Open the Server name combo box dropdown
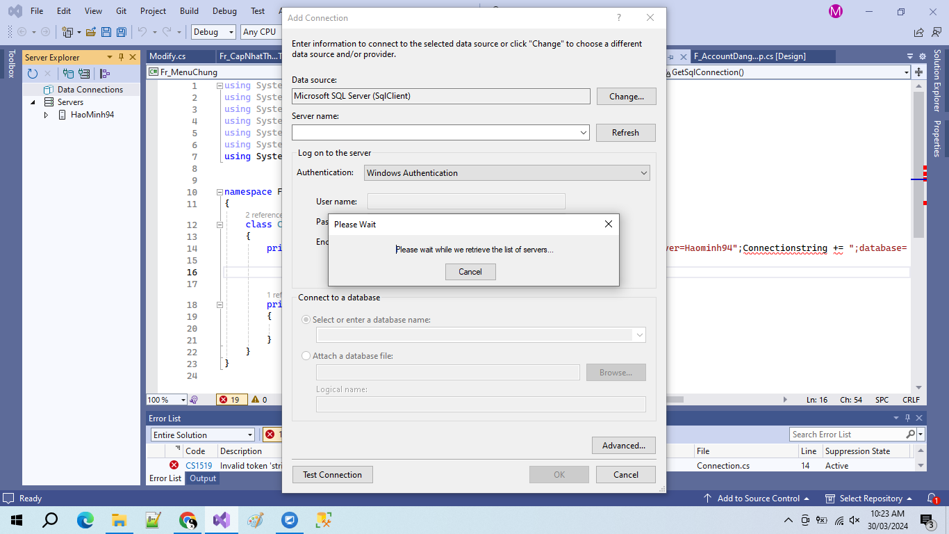 (584, 132)
